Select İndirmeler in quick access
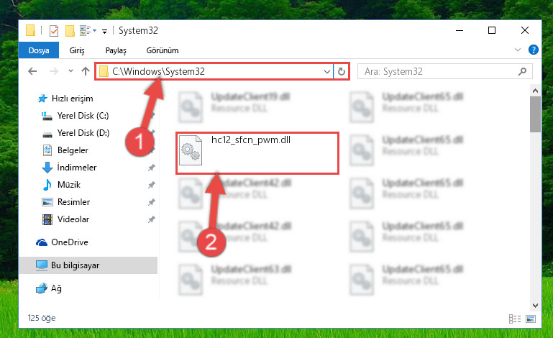The width and height of the screenshot is (553, 338). pyautogui.click(x=76, y=168)
